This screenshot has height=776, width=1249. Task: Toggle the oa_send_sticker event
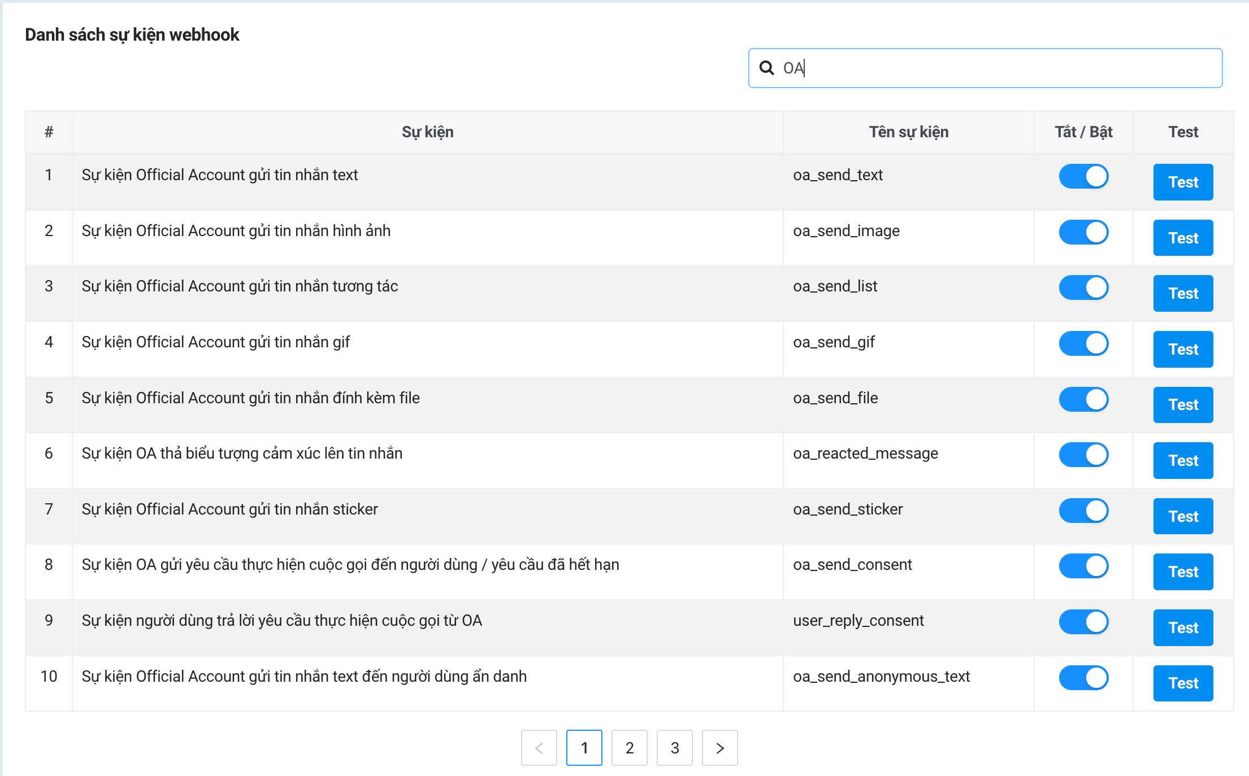point(1083,511)
